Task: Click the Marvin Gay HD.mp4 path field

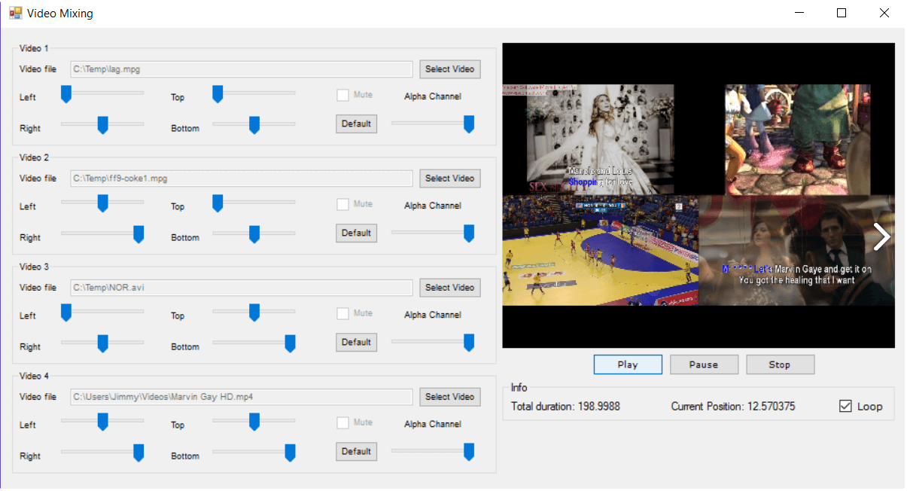Action: tap(241, 397)
